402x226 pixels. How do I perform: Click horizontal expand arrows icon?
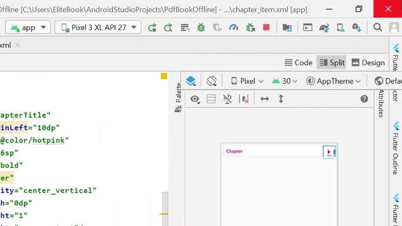click(264, 99)
